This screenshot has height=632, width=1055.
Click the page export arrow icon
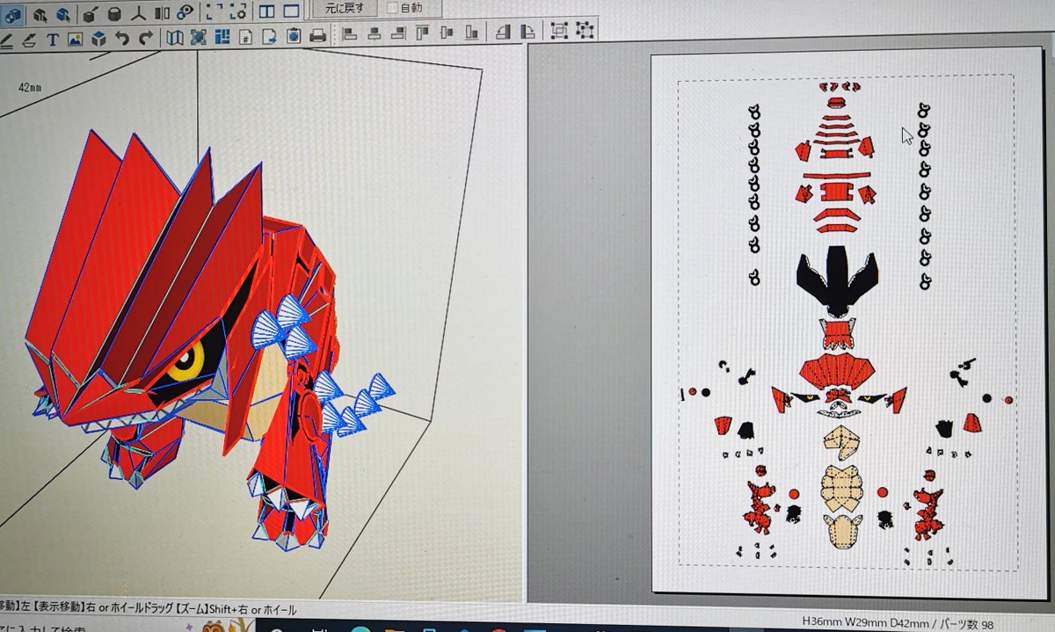point(270,36)
